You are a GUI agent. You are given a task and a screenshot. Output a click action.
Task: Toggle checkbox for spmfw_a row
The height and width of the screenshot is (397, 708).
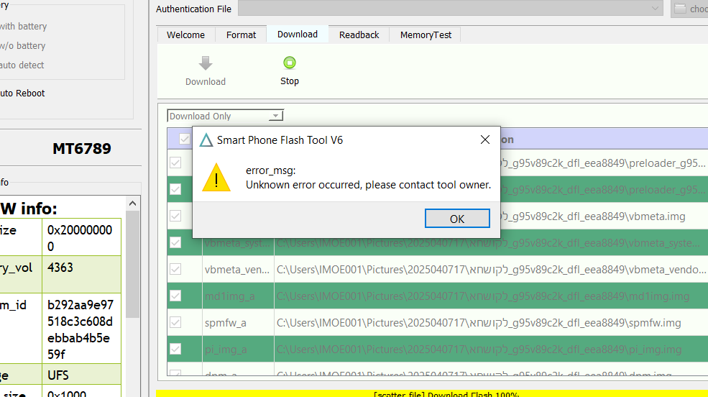[175, 322]
